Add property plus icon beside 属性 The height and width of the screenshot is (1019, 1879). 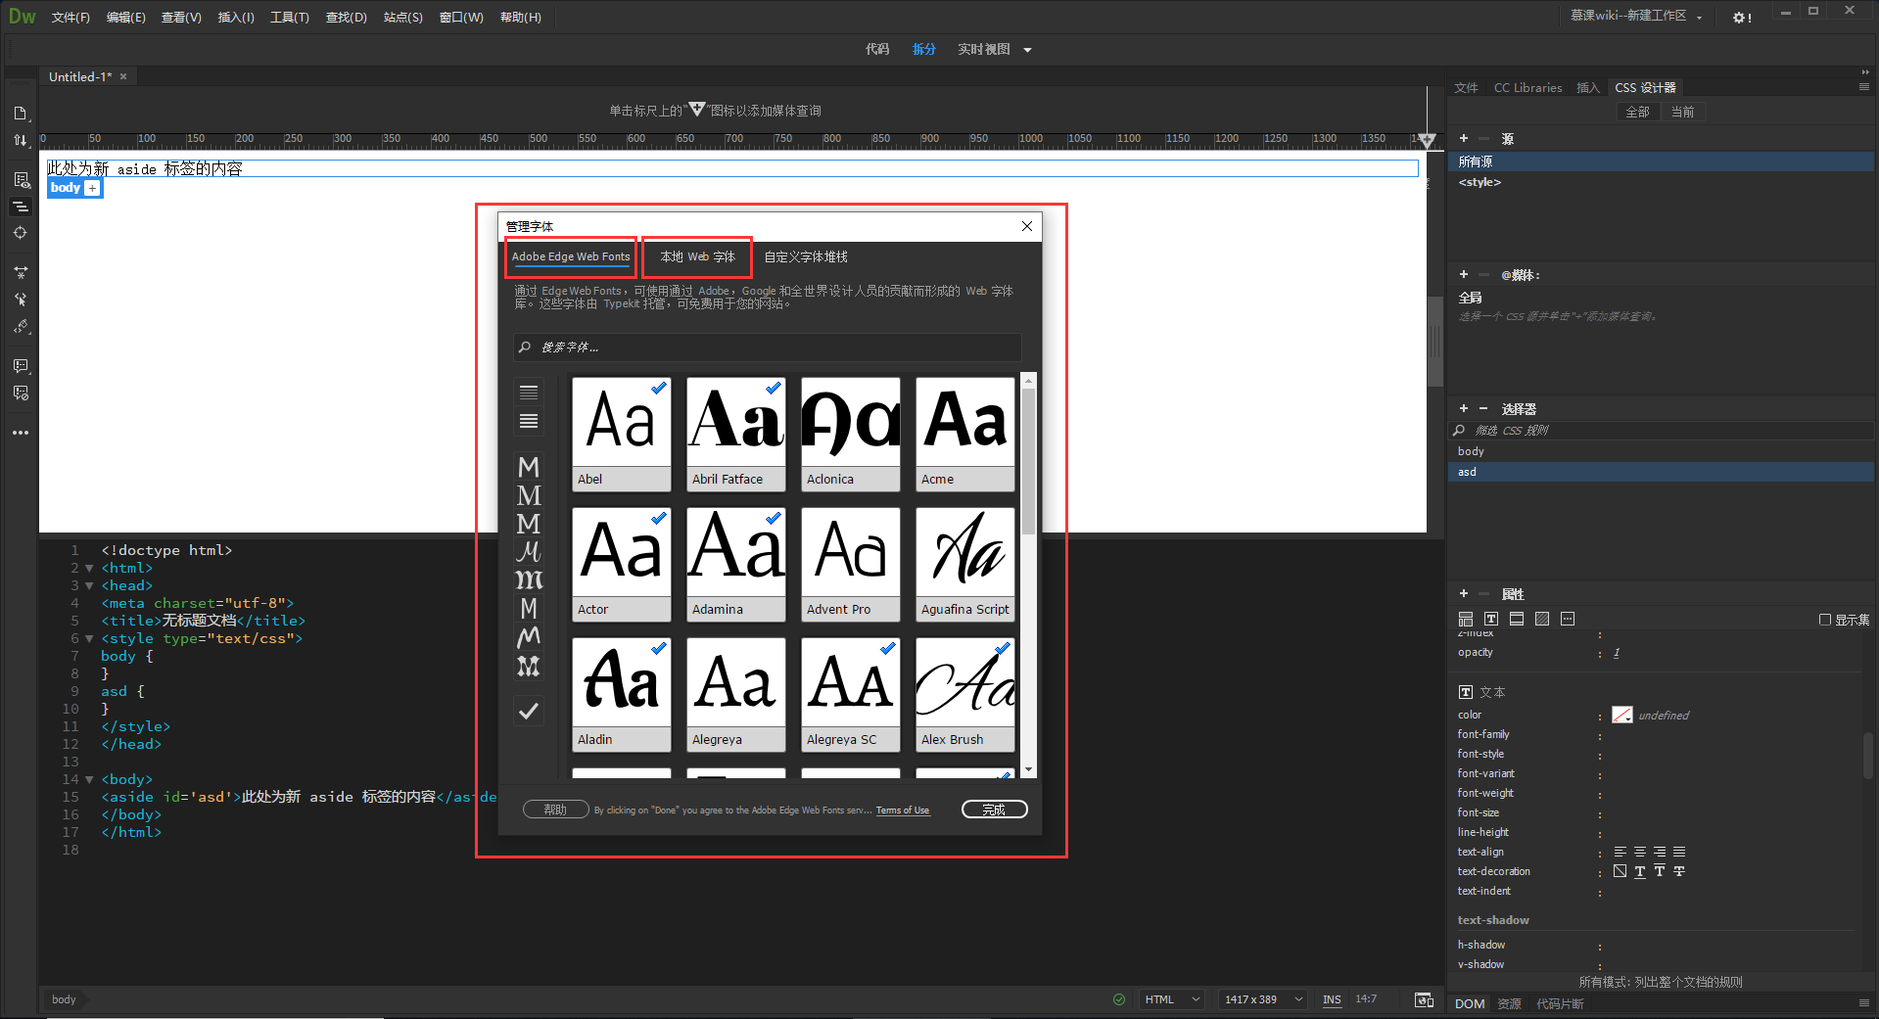pyautogui.click(x=1464, y=594)
